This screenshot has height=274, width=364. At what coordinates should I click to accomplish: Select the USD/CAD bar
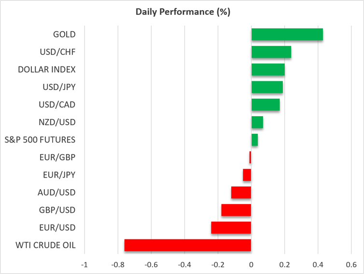[266, 104]
